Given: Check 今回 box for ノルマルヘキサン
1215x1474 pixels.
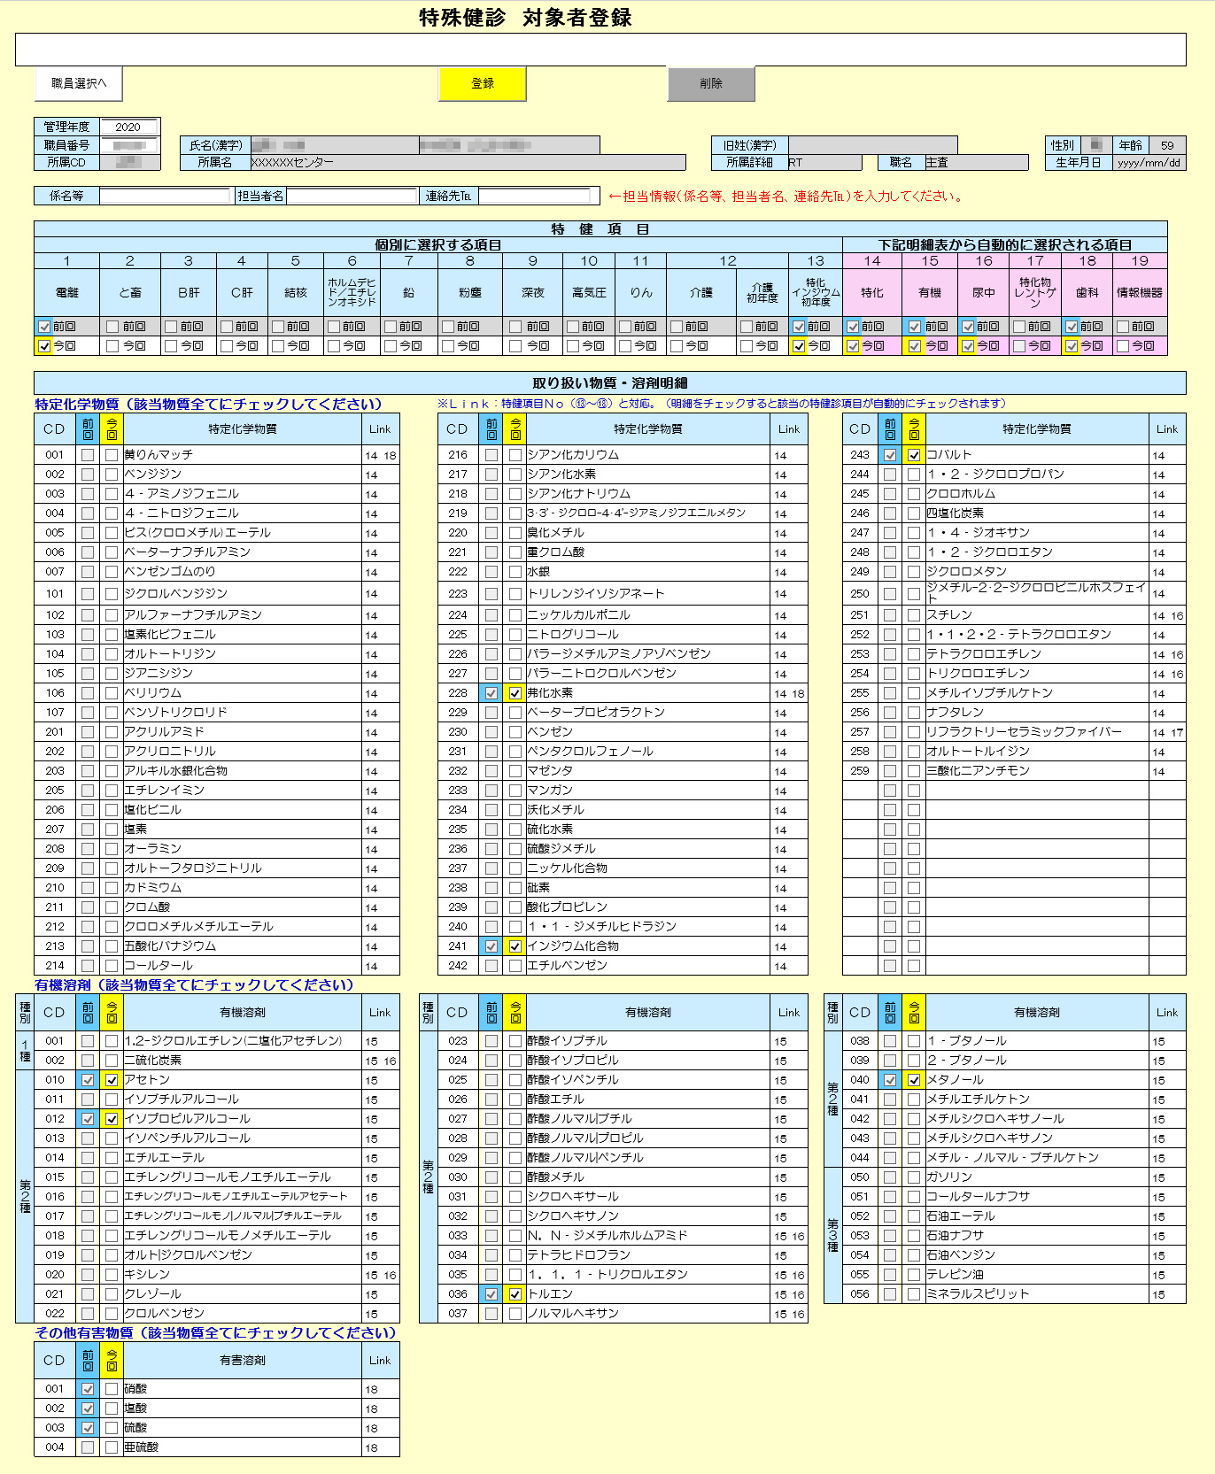Looking at the screenshot, I should (x=515, y=1314).
